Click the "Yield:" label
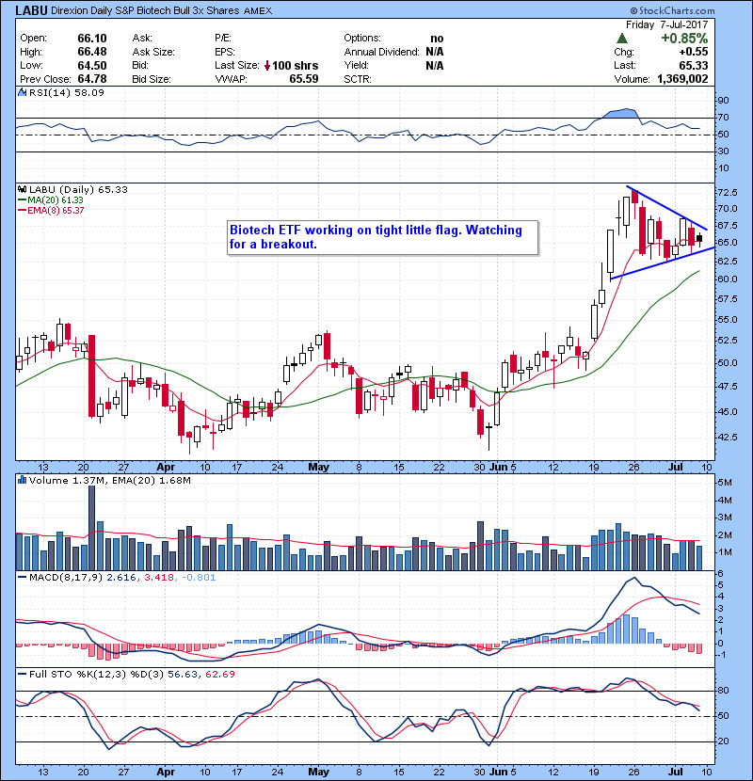Image resolution: width=753 pixels, height=781 pixels. click(x=356, y=65)
